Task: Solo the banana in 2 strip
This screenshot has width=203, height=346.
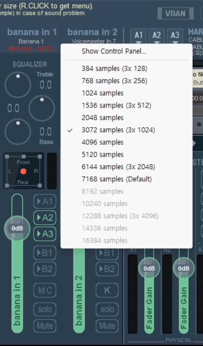Action: coord(107,310)
